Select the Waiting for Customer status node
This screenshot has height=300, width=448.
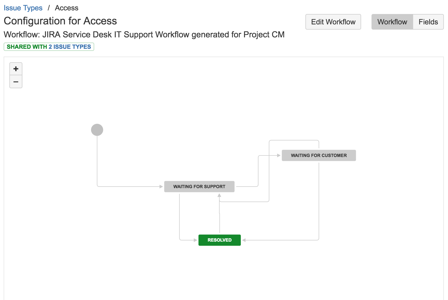[319, 155]
